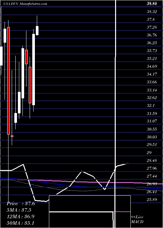Click the 38.32 price axis label

[152, 12]
